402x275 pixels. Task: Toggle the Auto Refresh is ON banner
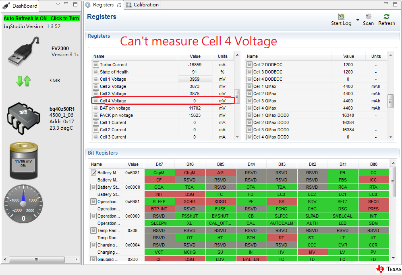41,18
